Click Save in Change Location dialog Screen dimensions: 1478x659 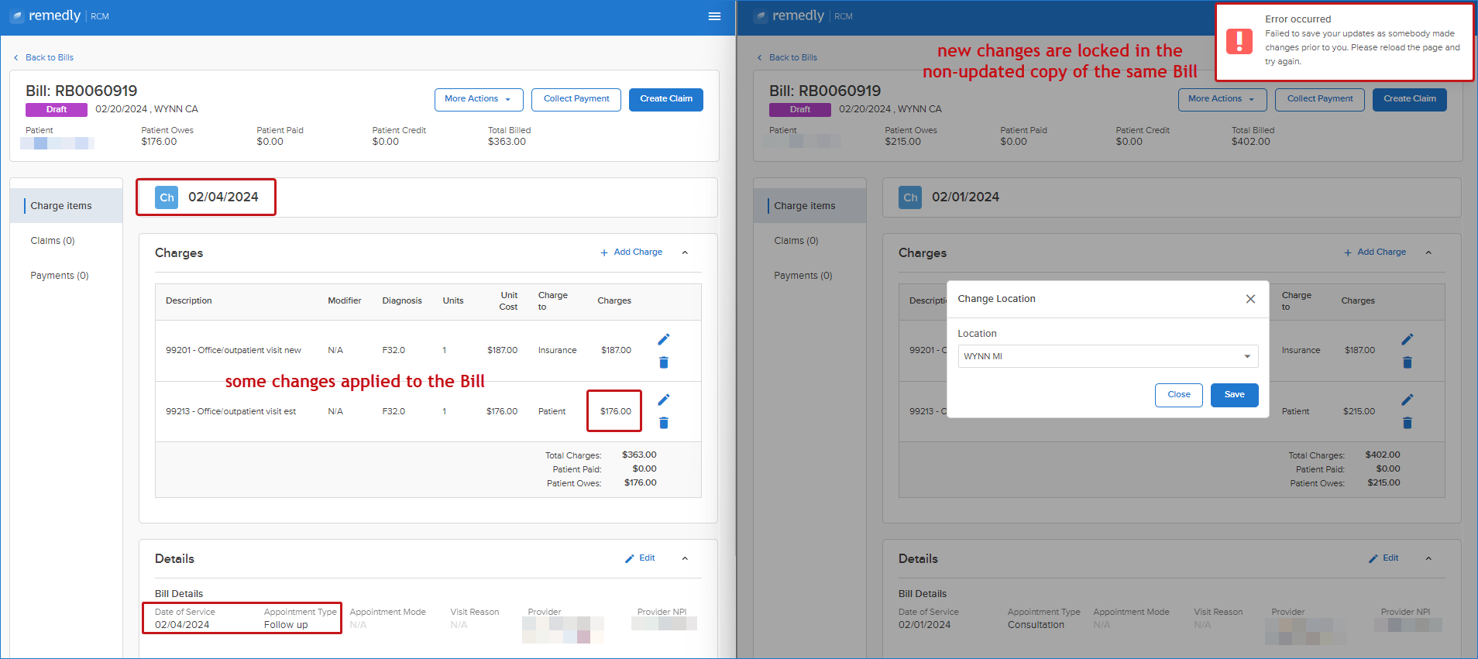click(1235, 395)
